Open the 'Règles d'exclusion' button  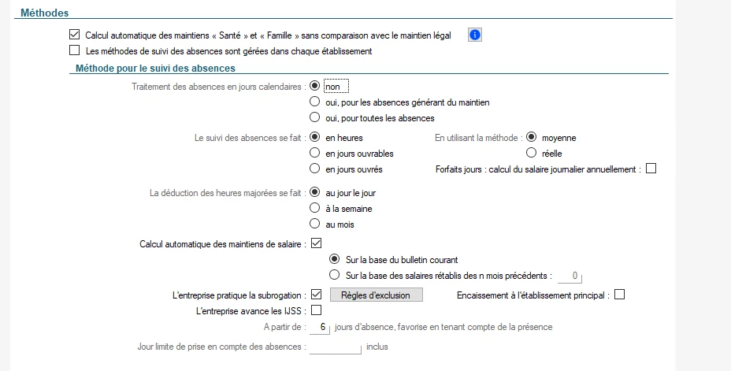click(x=376, y=295)
